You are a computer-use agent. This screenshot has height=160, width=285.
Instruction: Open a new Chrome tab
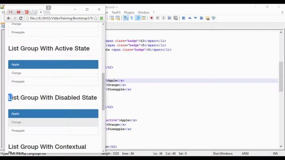(47, 12)
